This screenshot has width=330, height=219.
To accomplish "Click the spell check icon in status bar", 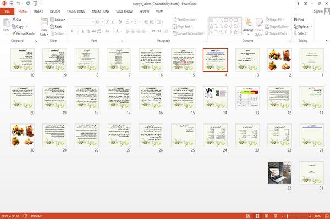I will (x=25, y=216).
